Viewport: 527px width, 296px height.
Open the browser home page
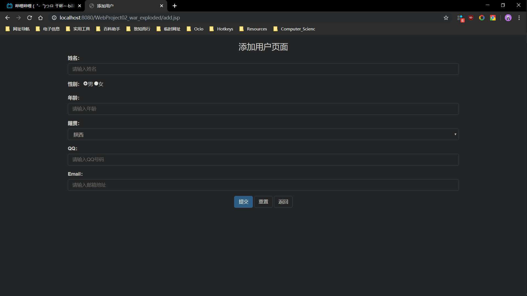coord(40,18)
